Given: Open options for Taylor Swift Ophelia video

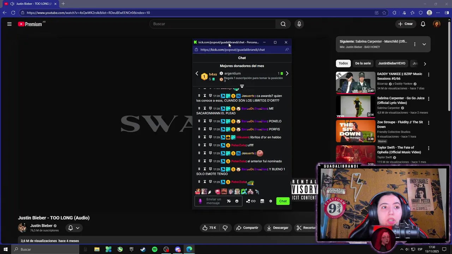Looking at the screenshot, I should (429, 148).
